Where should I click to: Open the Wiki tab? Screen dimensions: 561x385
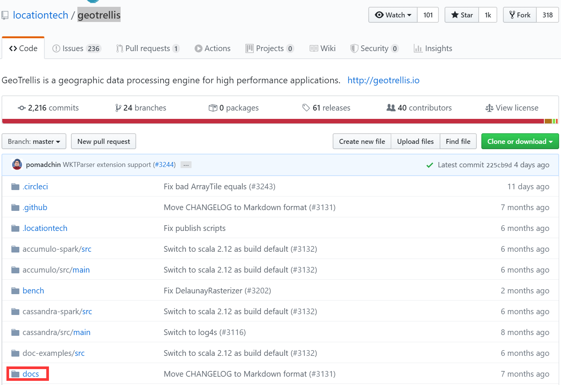click(323, 48)
